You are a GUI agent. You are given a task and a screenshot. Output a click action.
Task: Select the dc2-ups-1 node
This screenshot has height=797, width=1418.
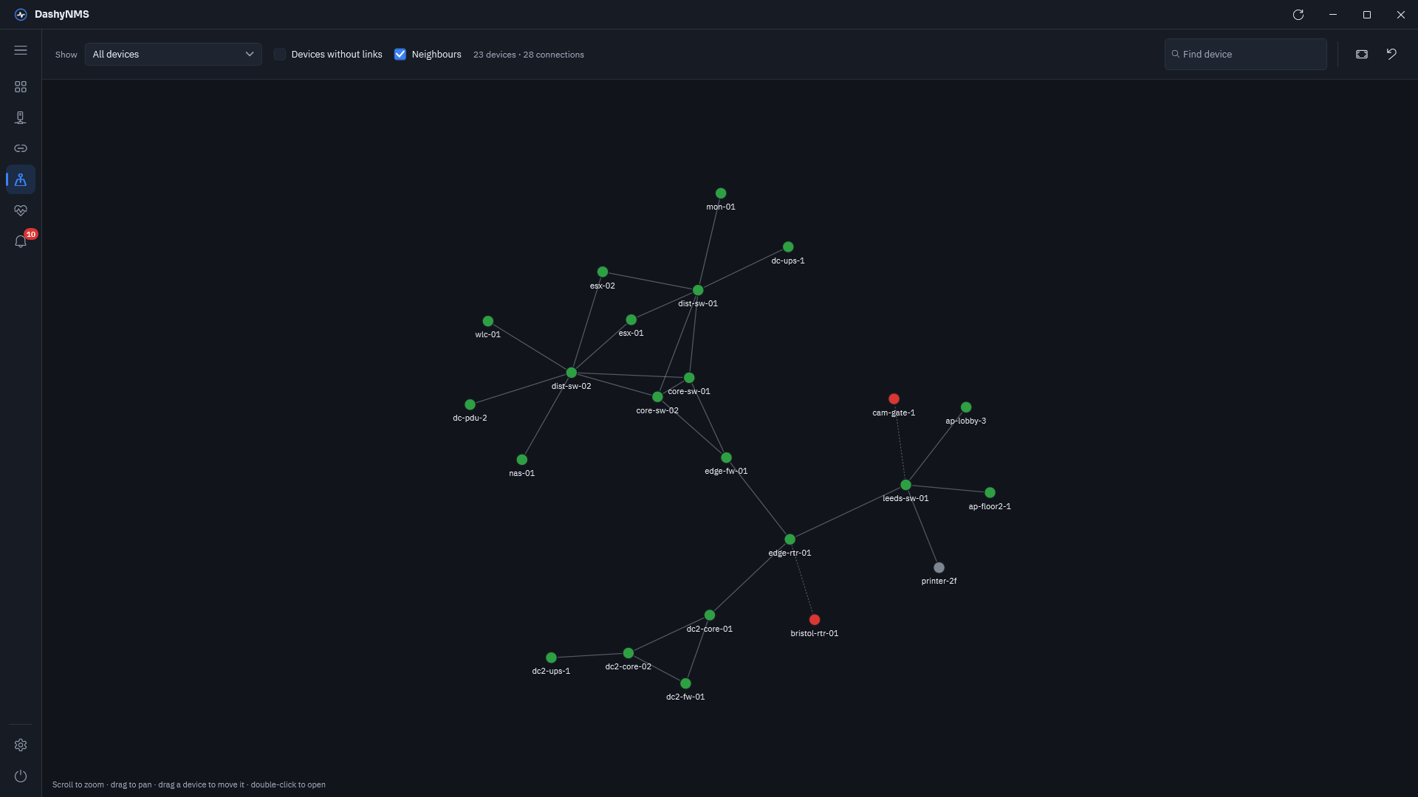pyautogui.click(x=551, y=658)
